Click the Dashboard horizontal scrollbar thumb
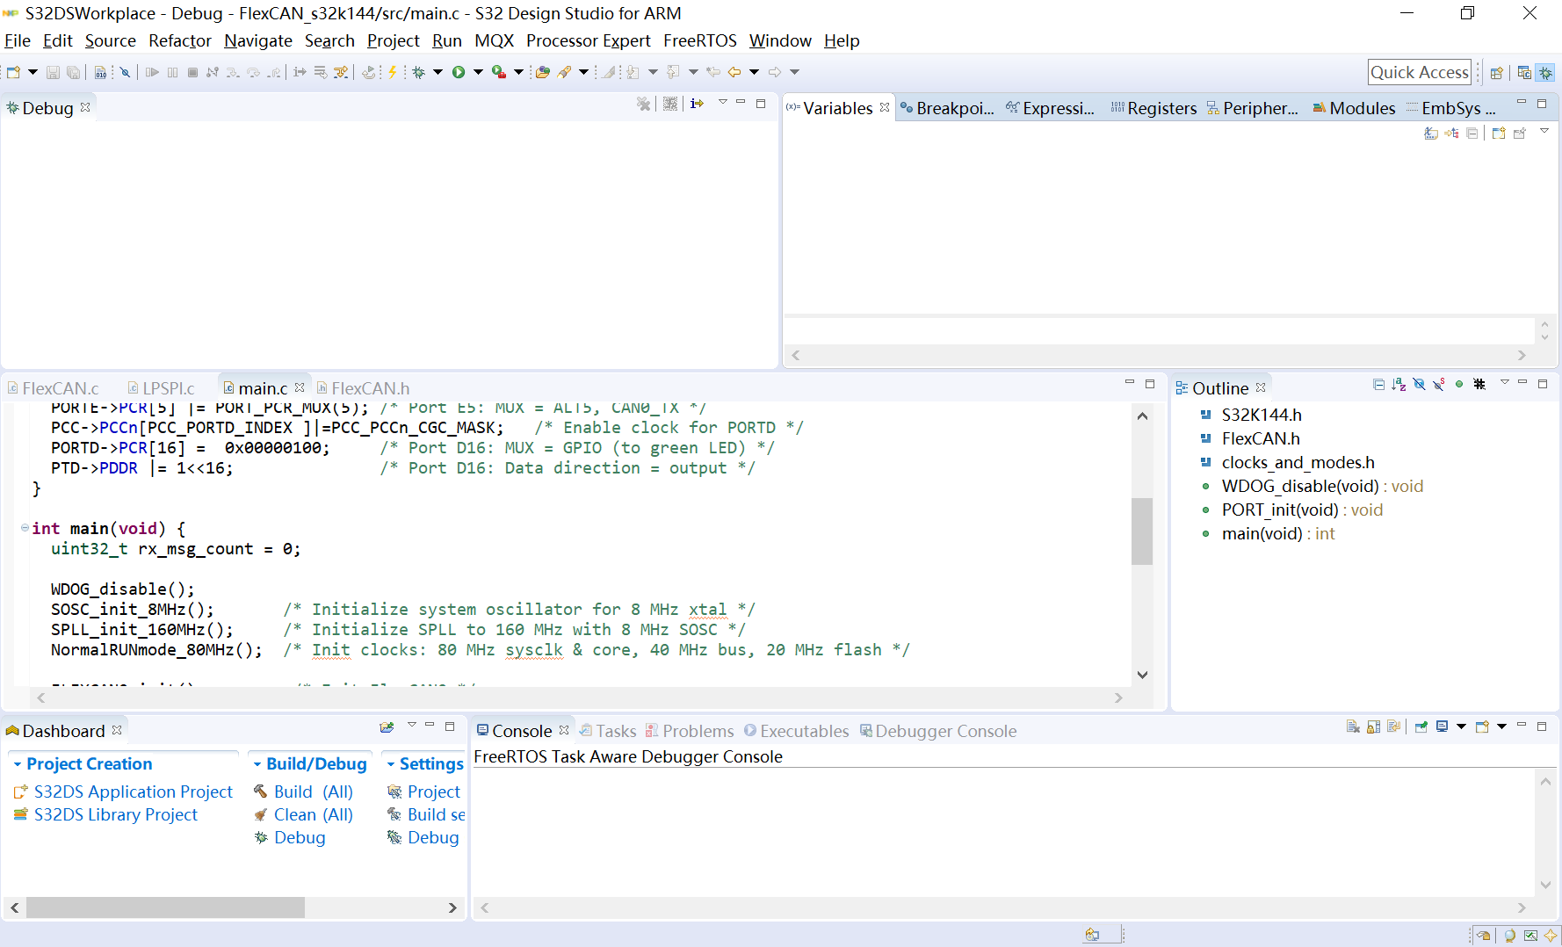Image resolution: width=1562 pixels, height=947 pixels. 165,907
